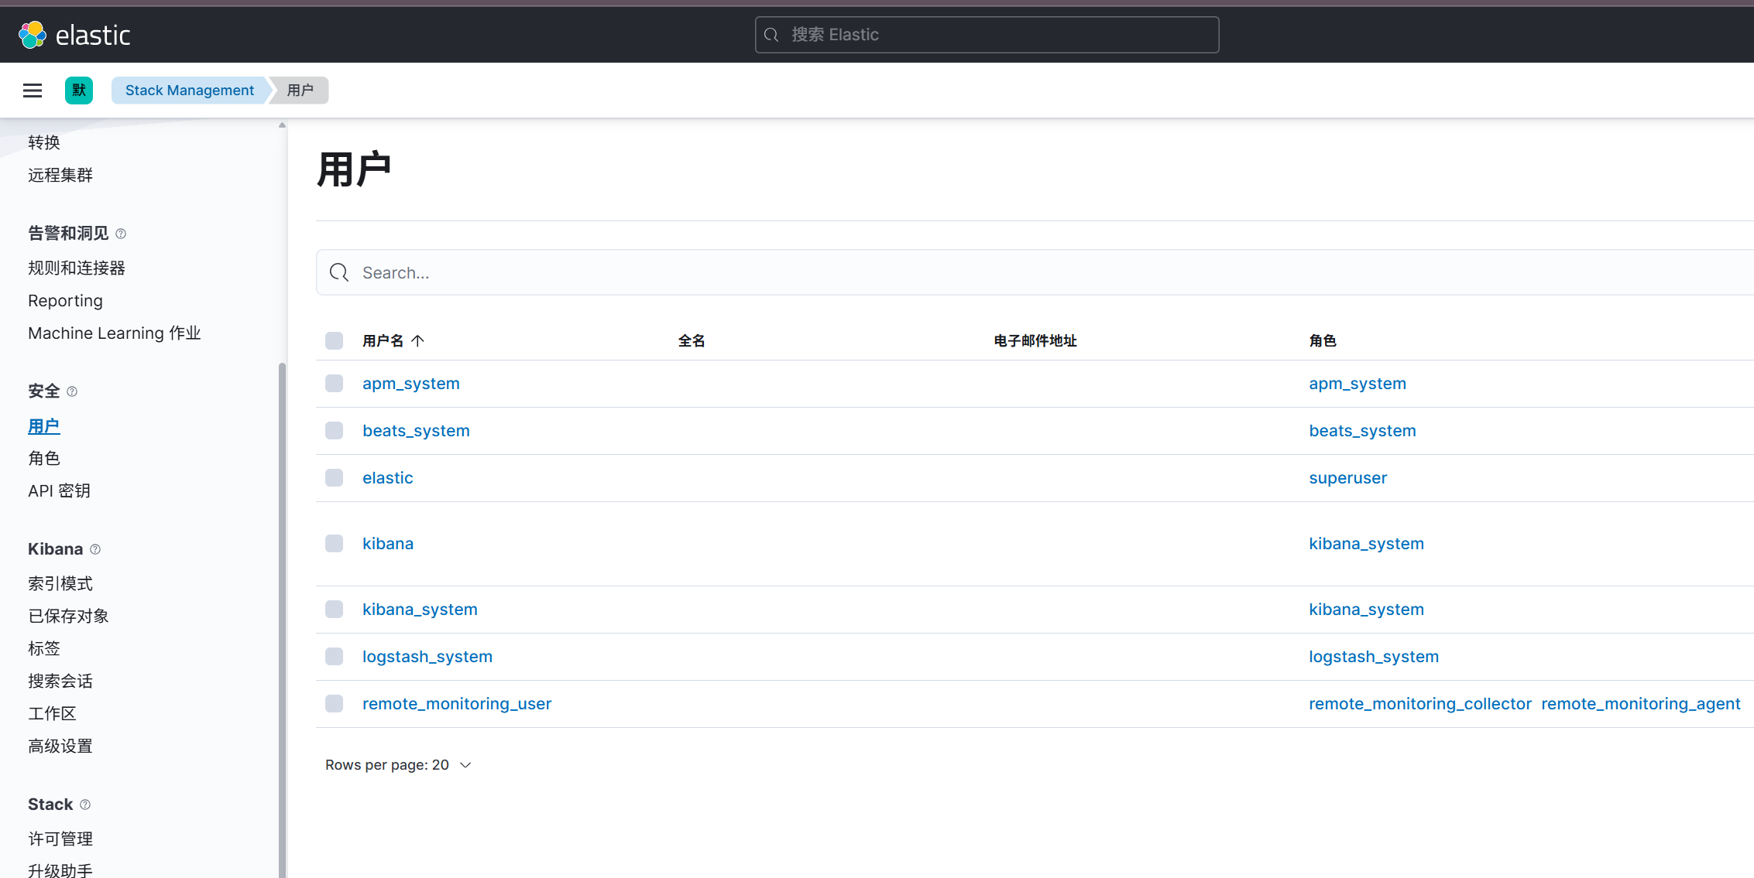Open 规则和连接器 in the sidebar
The image size is (1754, 878).
click(x=77, y=268)
